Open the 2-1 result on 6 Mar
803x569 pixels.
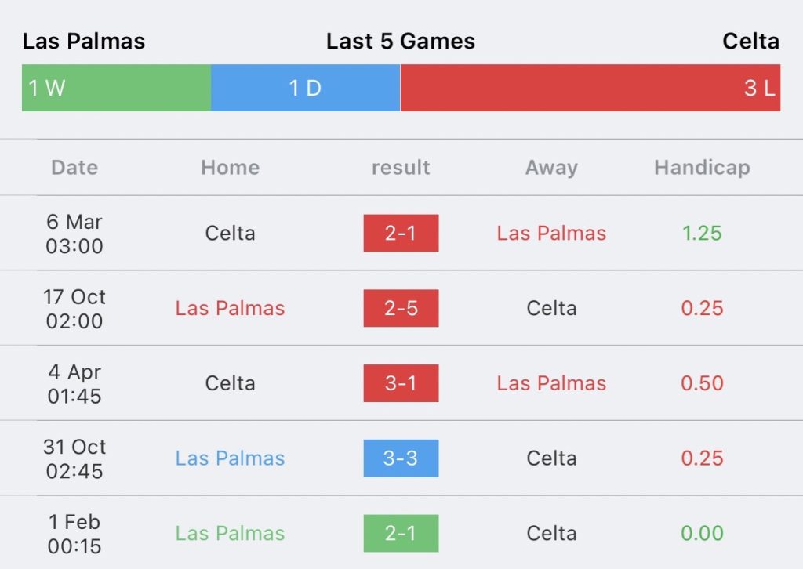click(x=401, y=234)
